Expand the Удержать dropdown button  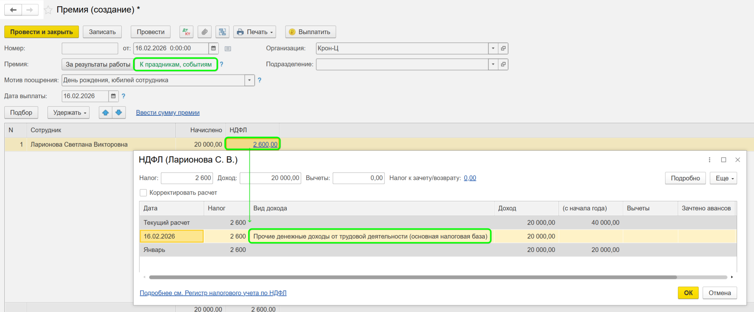pyautogui.click(x=69, y=113)
